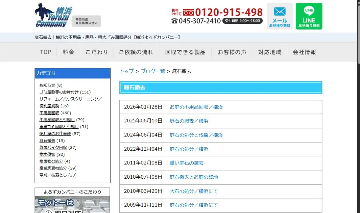
Task: Open the リフォーム／ハウスクリーニング category
Action: click(x=71, y=99)
